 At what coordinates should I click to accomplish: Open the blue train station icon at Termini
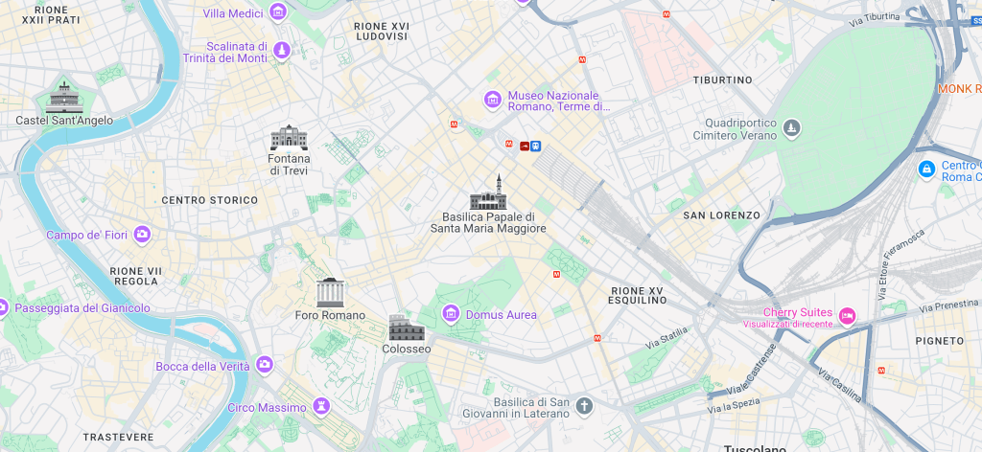point(535,147)
